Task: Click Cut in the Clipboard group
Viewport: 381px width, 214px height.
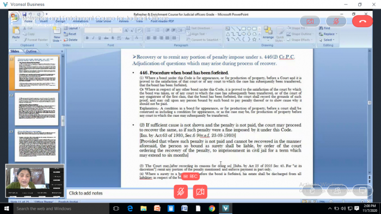Action: tap(28, 28)
